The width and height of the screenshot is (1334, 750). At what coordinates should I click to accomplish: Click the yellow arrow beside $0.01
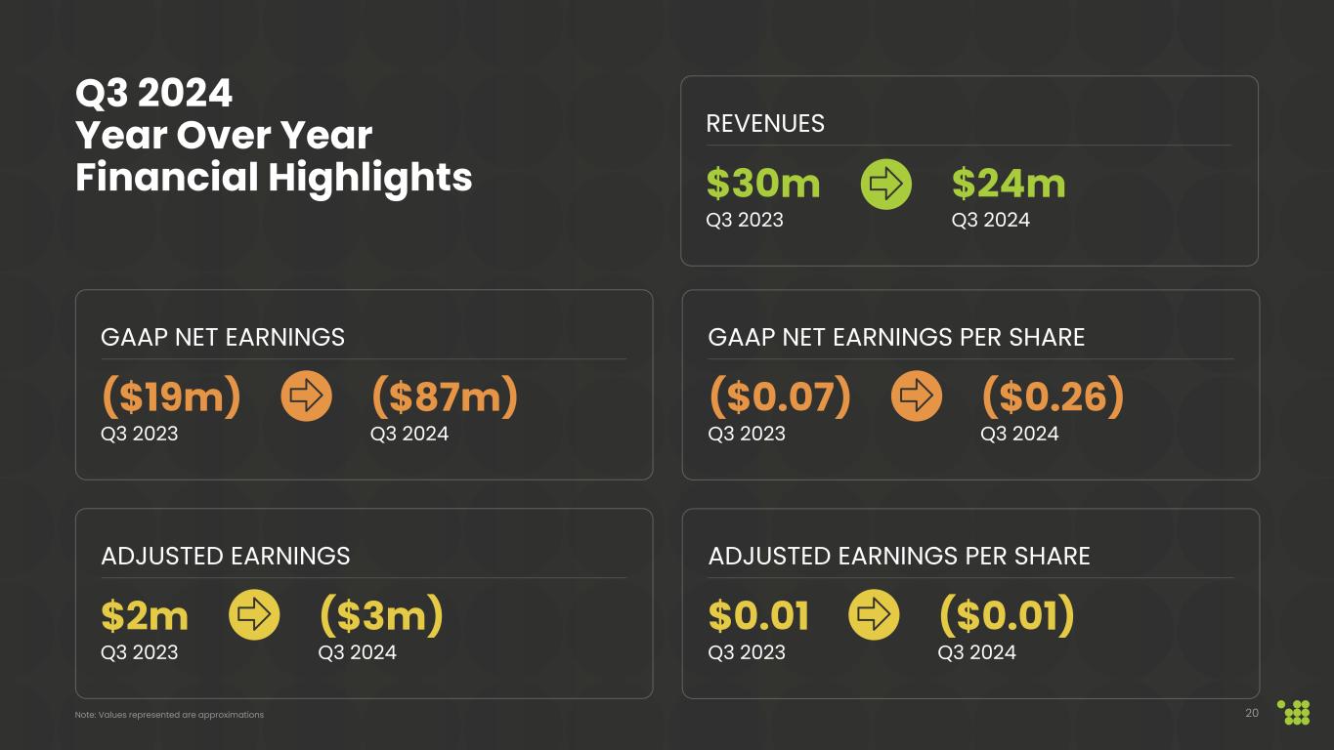click(874, 615)
